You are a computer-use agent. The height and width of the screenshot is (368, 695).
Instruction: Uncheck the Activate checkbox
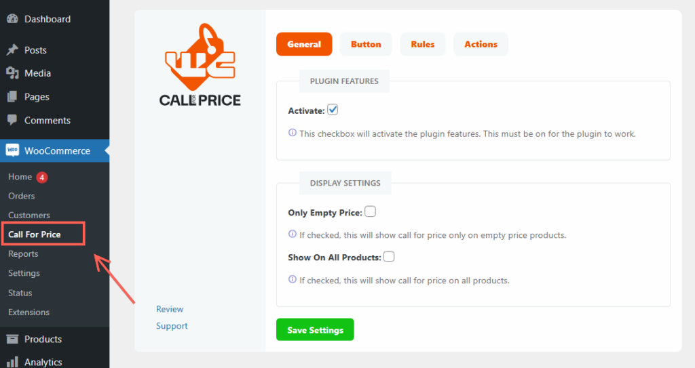pyautogui.click(x=333, y=109)
